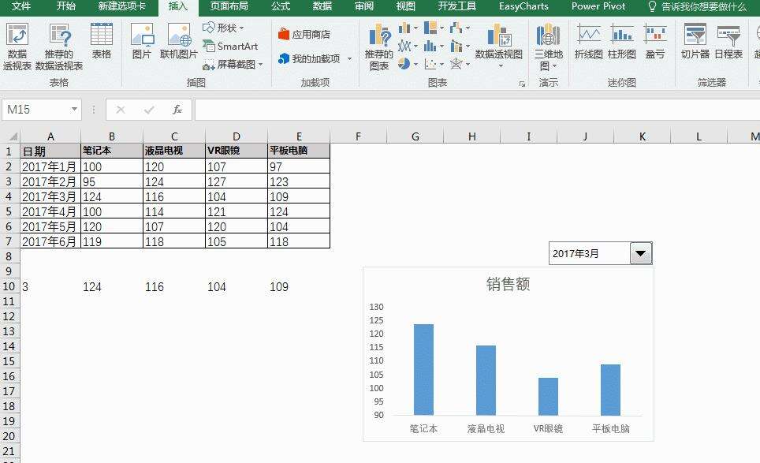The image size is (760, 463).
Task: Open the Power Pivot tab
Action: click(598, 6)
